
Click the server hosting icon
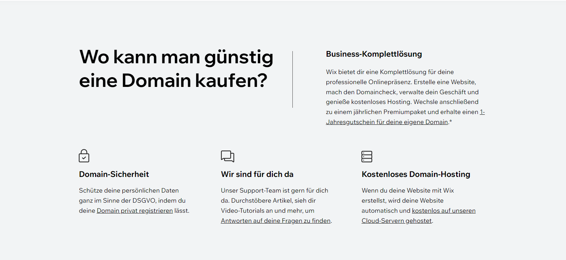pos(367,156)
